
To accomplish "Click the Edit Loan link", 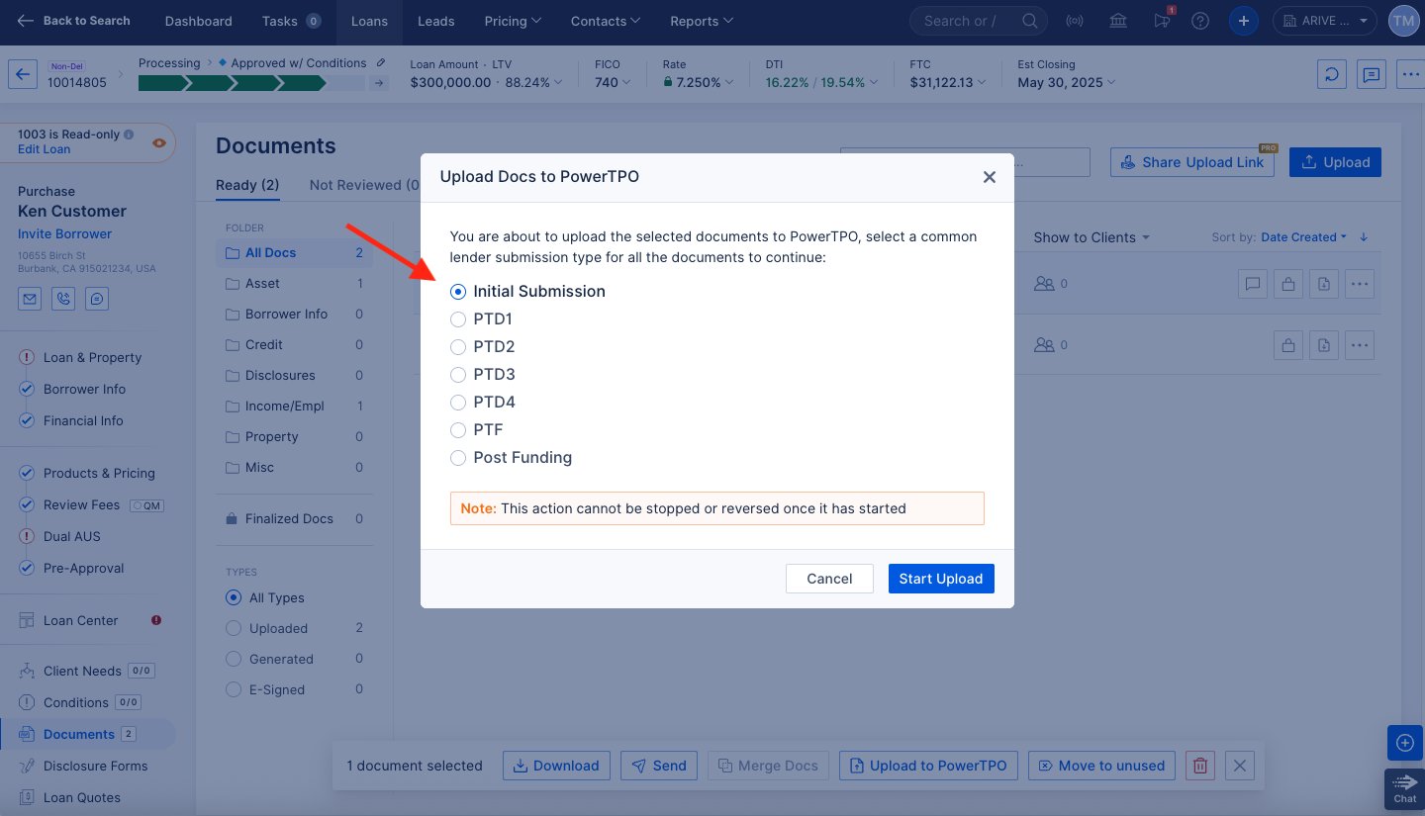I will click(x=44, y=149).
